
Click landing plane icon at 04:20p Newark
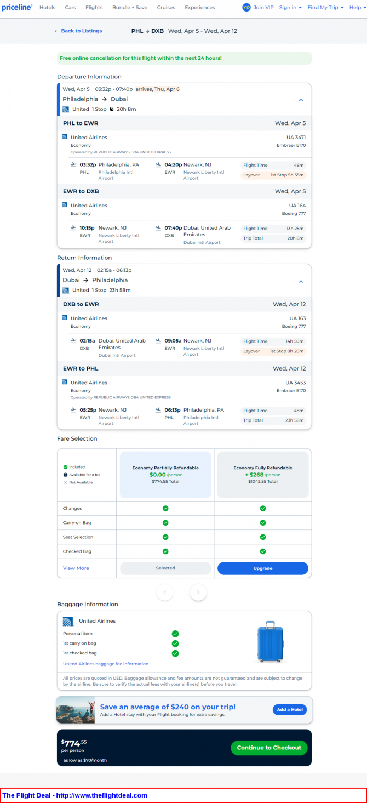(x=159, y=164)
